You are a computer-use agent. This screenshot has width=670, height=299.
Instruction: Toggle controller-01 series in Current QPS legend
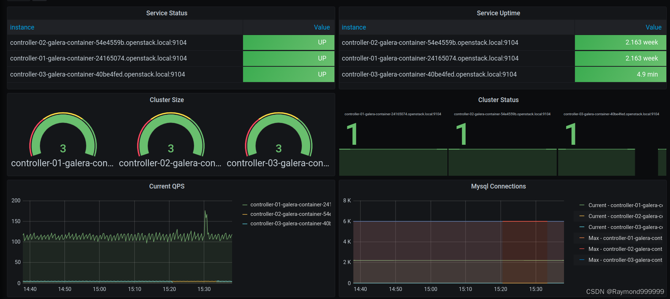coord(290,205)
